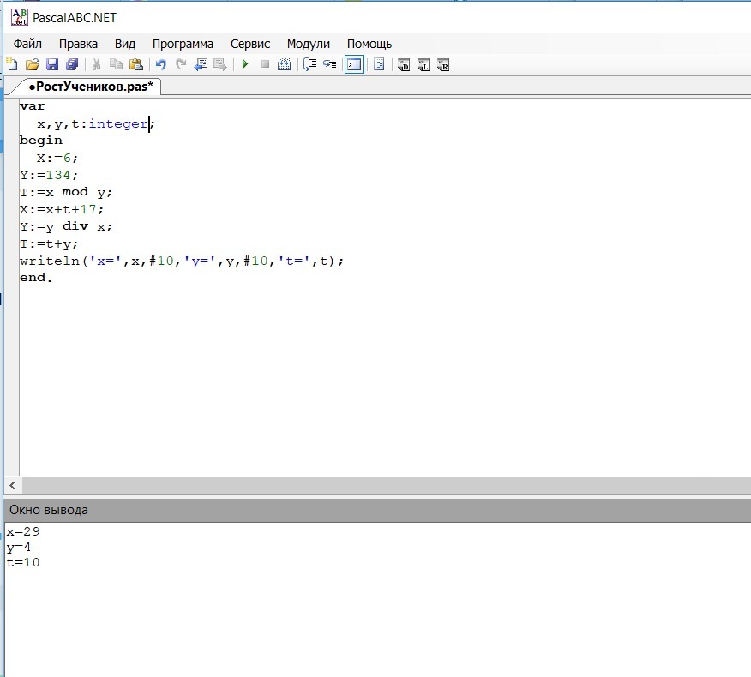The image size is (751, 677).
Task: Save the file with the floppy icon
Action: 51,64
